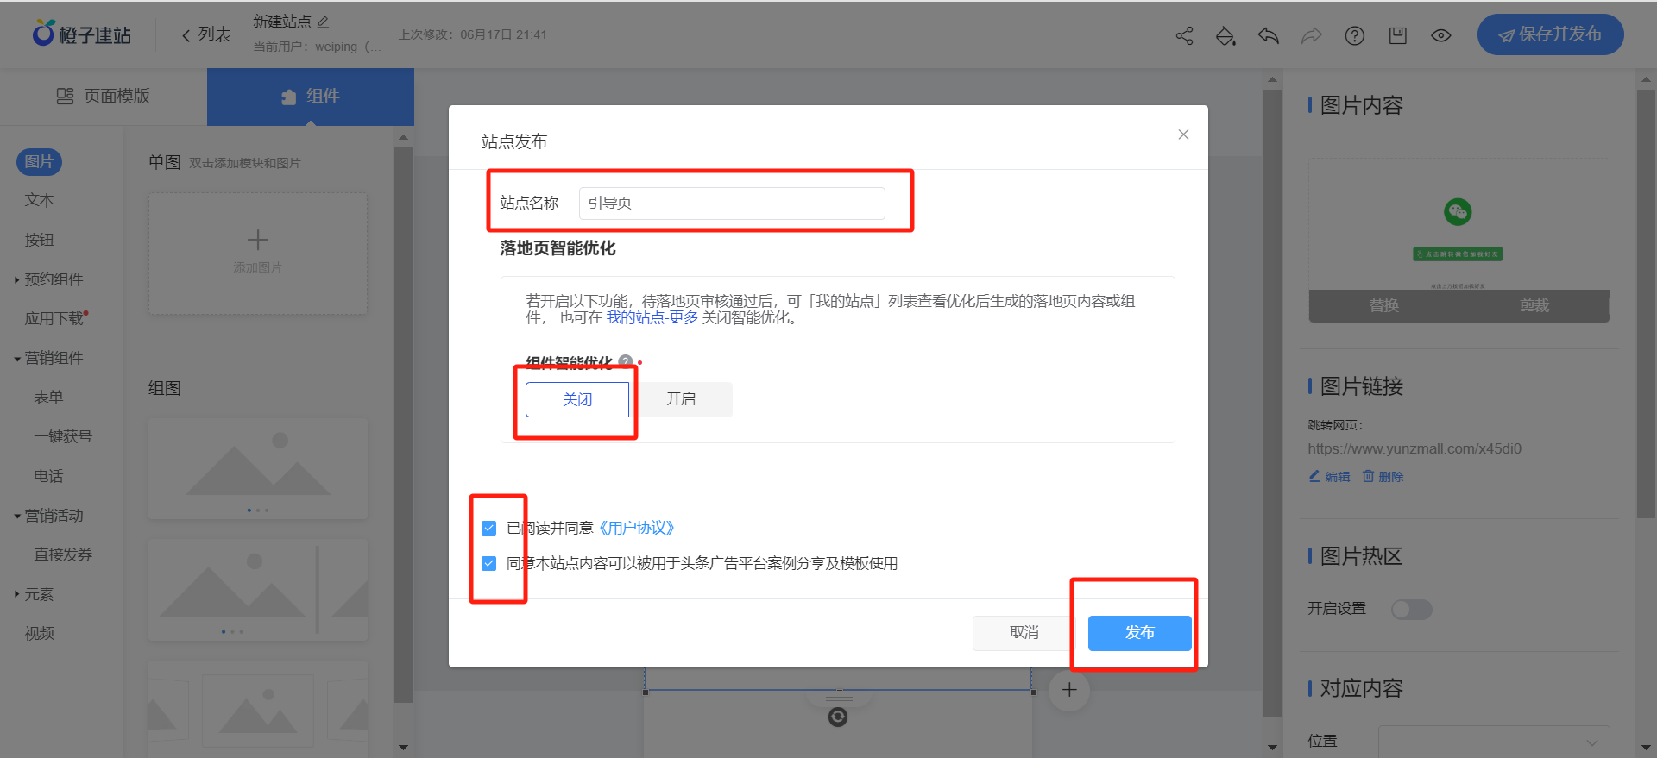The width and height of the screenshot is (1657, 758).
Task: Click the component list scrollbar down arrow
Action: coord(403,747)
